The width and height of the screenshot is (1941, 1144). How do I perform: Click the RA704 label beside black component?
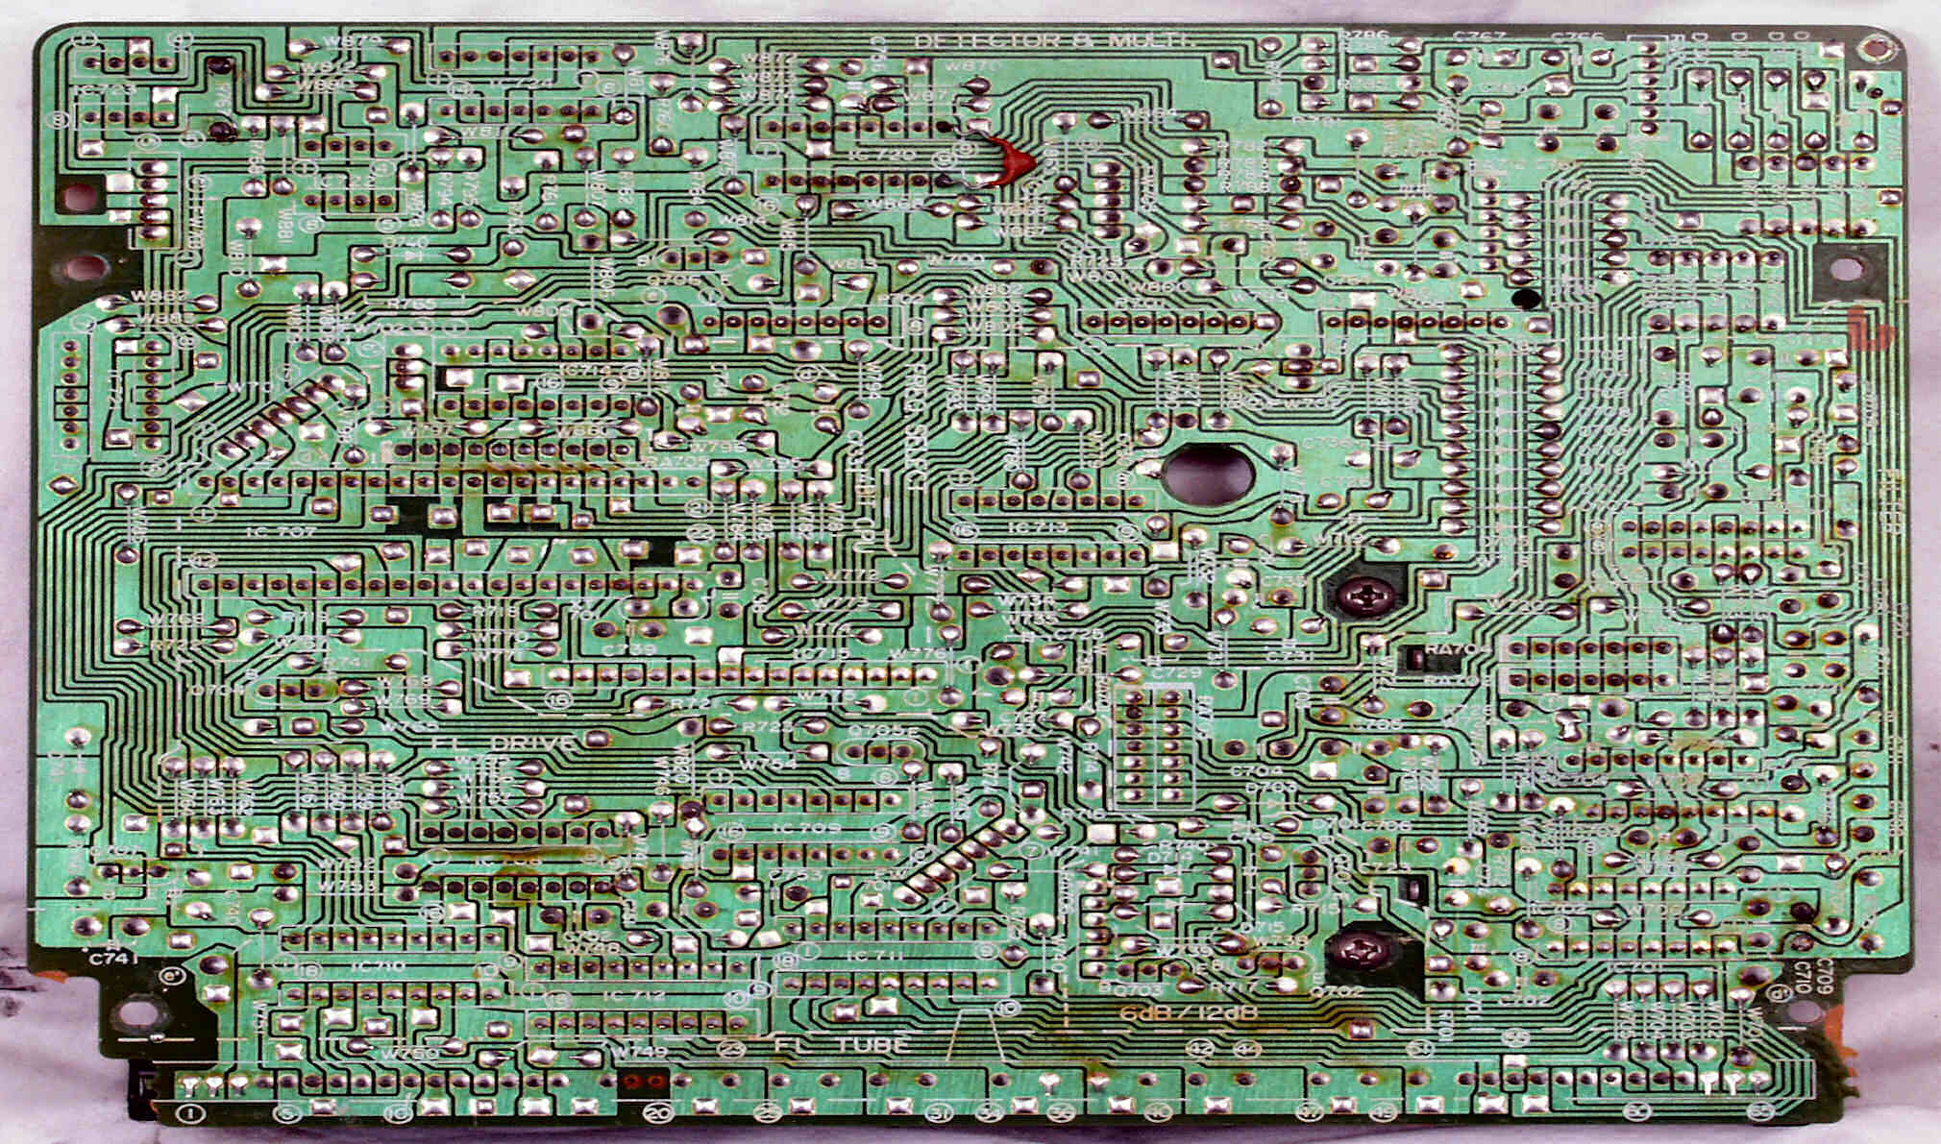tap(1458, 651)
